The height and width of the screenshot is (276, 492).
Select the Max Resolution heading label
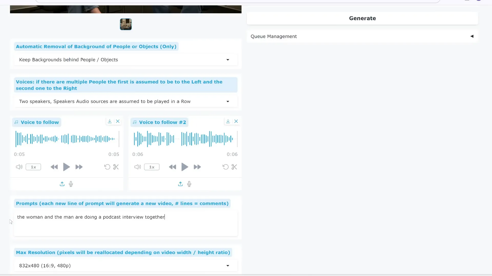tap(123, 253)
